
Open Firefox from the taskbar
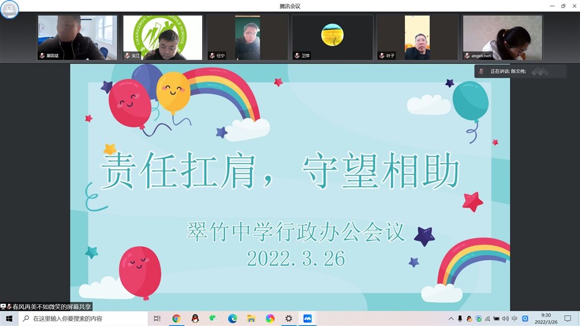point(270,318)
